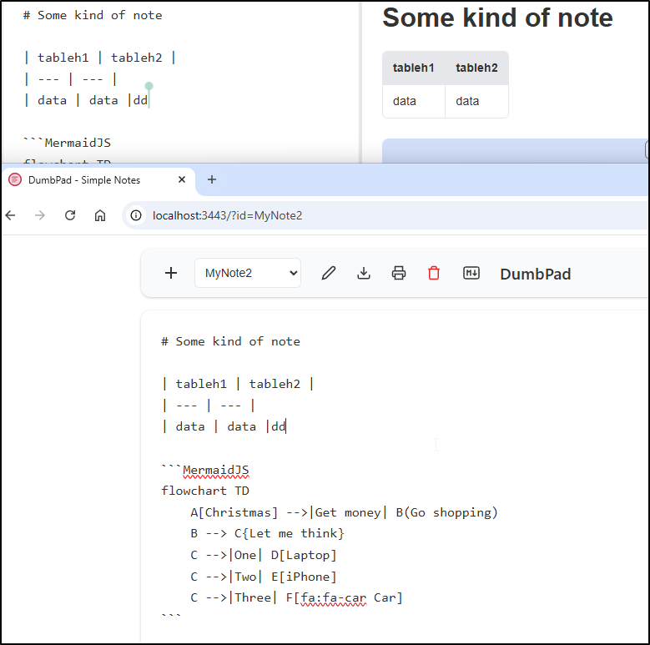650x645 pixels.
Task: Select the DumbPad - Simple Notes tab
Action: pos(98,180)
